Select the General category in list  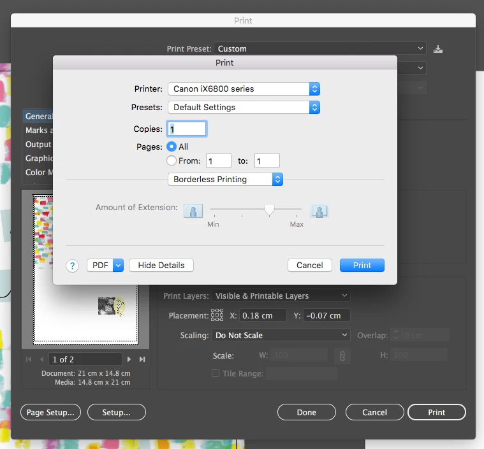(x=38, y=117)
